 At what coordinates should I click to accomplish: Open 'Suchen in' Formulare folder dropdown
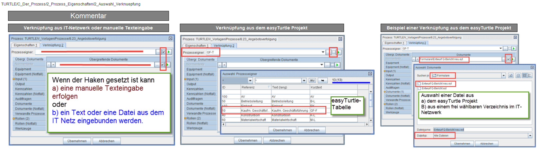point(503,76)
